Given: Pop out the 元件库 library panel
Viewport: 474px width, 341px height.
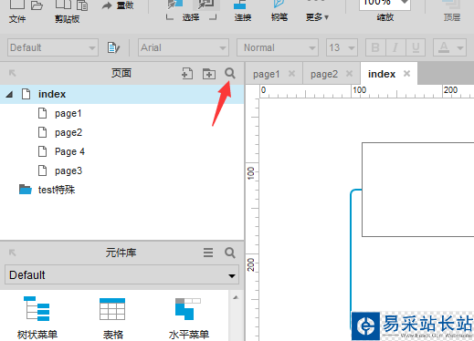Looking at the screenshot, I should (12, 253).
